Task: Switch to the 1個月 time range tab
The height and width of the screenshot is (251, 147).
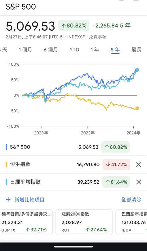Action: [25, 50]
